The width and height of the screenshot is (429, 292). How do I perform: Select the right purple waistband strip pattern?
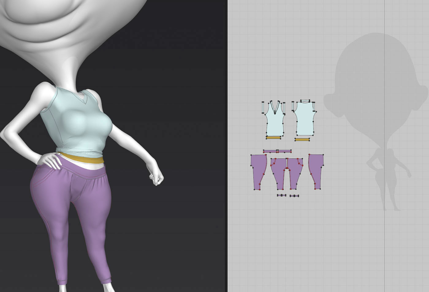coord(284,151)
